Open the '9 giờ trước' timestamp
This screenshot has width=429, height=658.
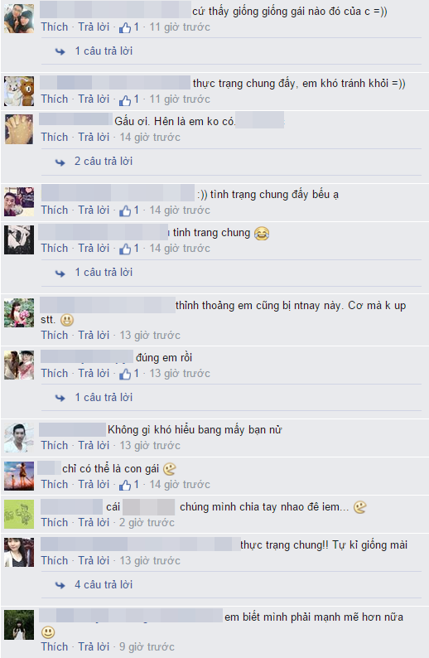tap(147, 646)
